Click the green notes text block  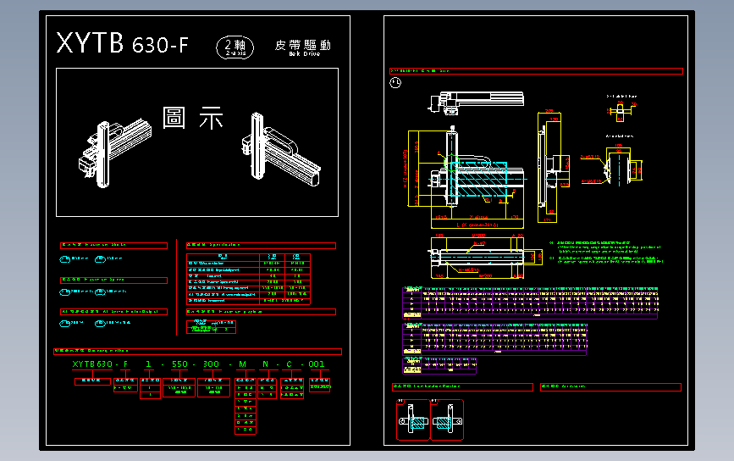point(607,253)
